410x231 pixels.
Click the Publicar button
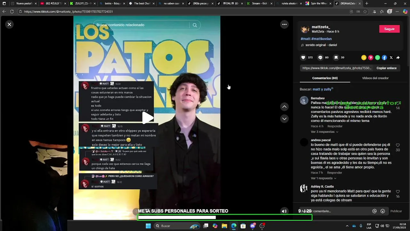396,211
